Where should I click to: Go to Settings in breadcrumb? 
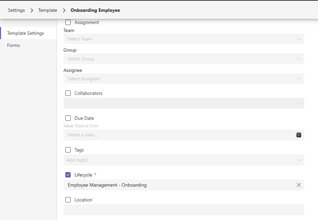pyautogui.click(x=16, y=10)
